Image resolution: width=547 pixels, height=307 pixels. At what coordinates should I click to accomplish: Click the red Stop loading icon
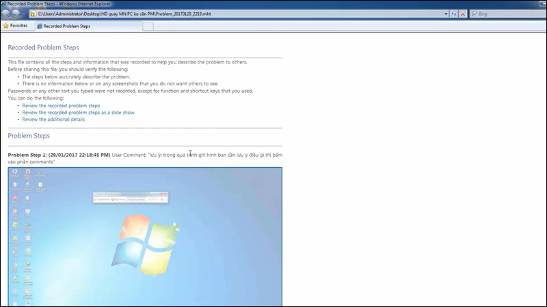tap(463, 14)
